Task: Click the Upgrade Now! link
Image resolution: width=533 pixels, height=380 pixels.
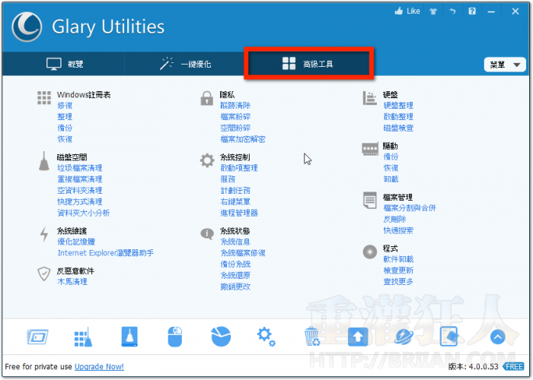Action: (x=99, y=367)
